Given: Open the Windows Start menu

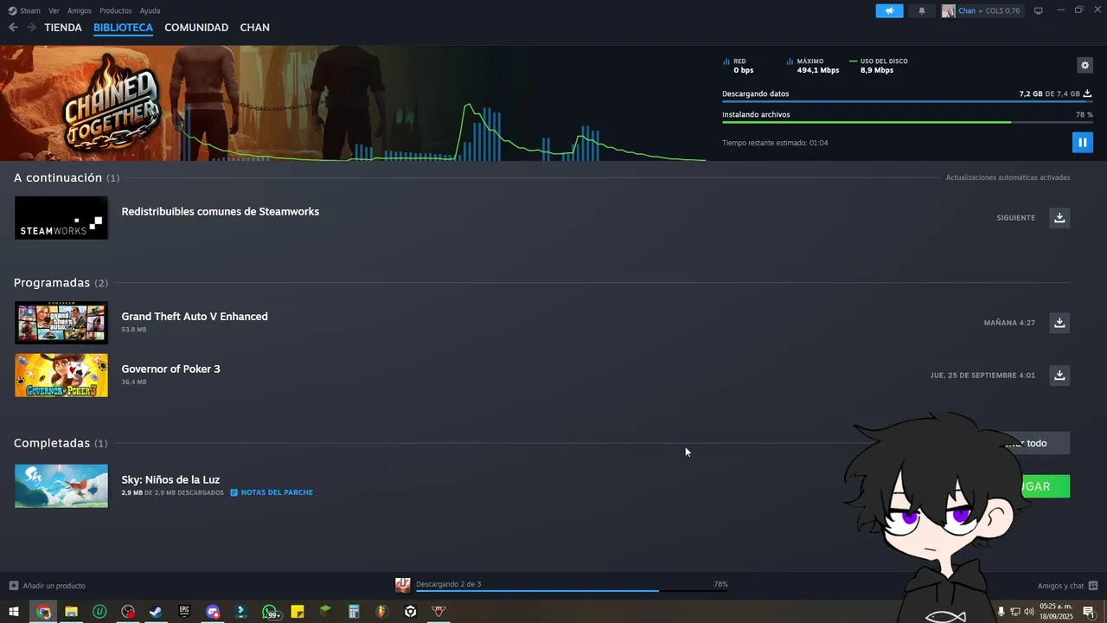Looking at the screenshot, I should [14, 612].
